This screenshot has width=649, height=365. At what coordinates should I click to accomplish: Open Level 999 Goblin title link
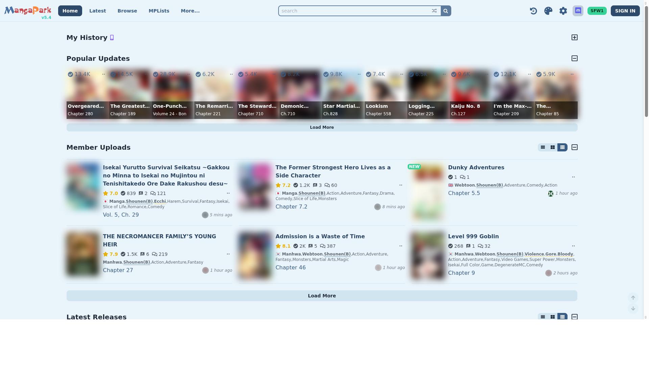473,237
